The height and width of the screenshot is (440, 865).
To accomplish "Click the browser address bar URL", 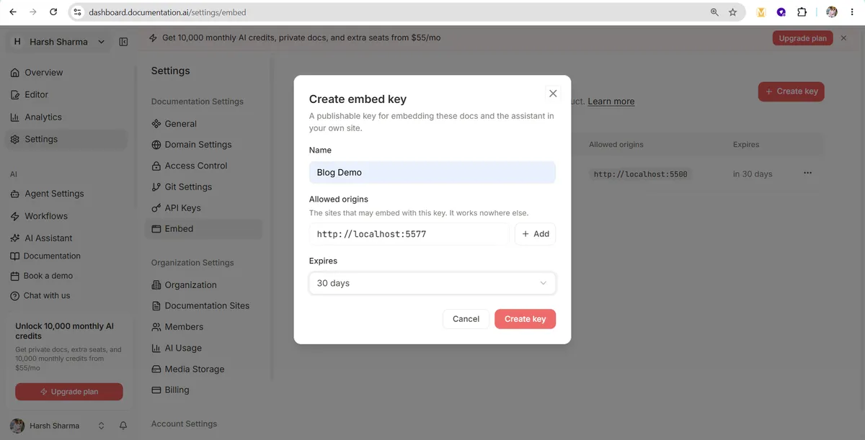I will pyautogui.click(x=167, y=12).
